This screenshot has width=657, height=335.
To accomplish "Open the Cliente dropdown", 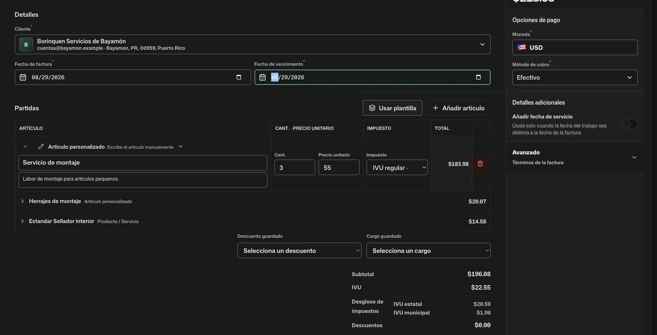I will click(x=253, y=44).
